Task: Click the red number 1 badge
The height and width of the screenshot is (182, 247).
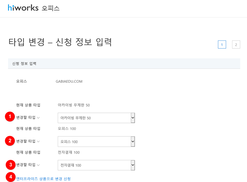Action: [10, 117]
